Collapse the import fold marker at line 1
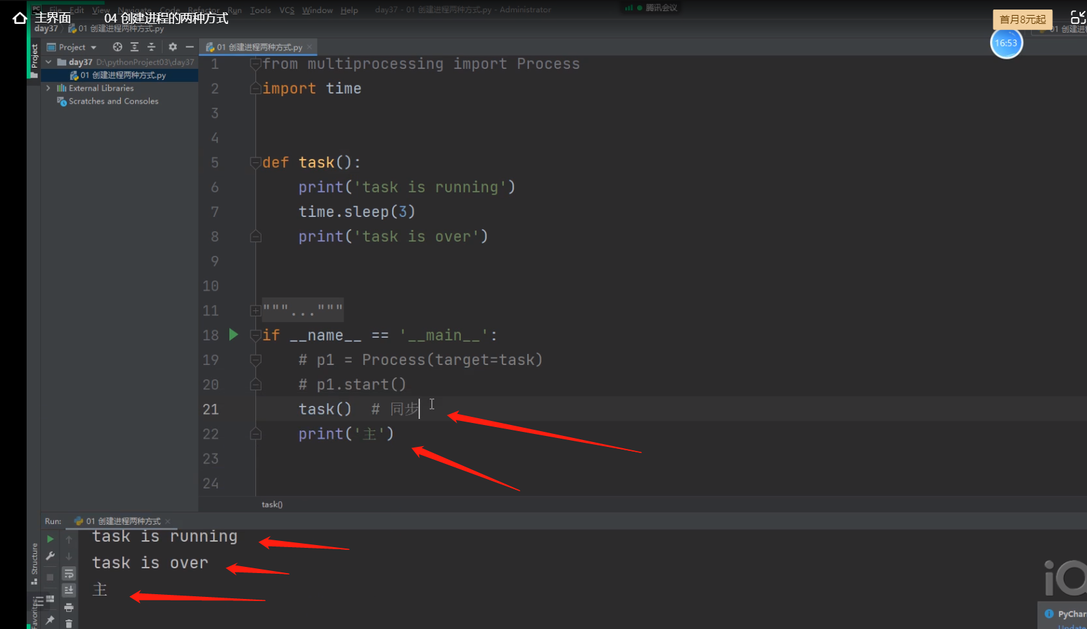The width and height of the screenshot is (1087, 629). pos(255,64)
